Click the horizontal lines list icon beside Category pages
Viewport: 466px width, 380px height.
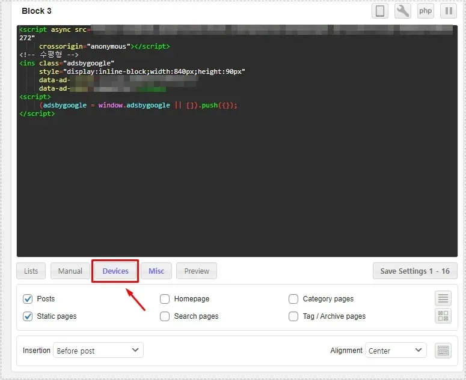(443, 298)
